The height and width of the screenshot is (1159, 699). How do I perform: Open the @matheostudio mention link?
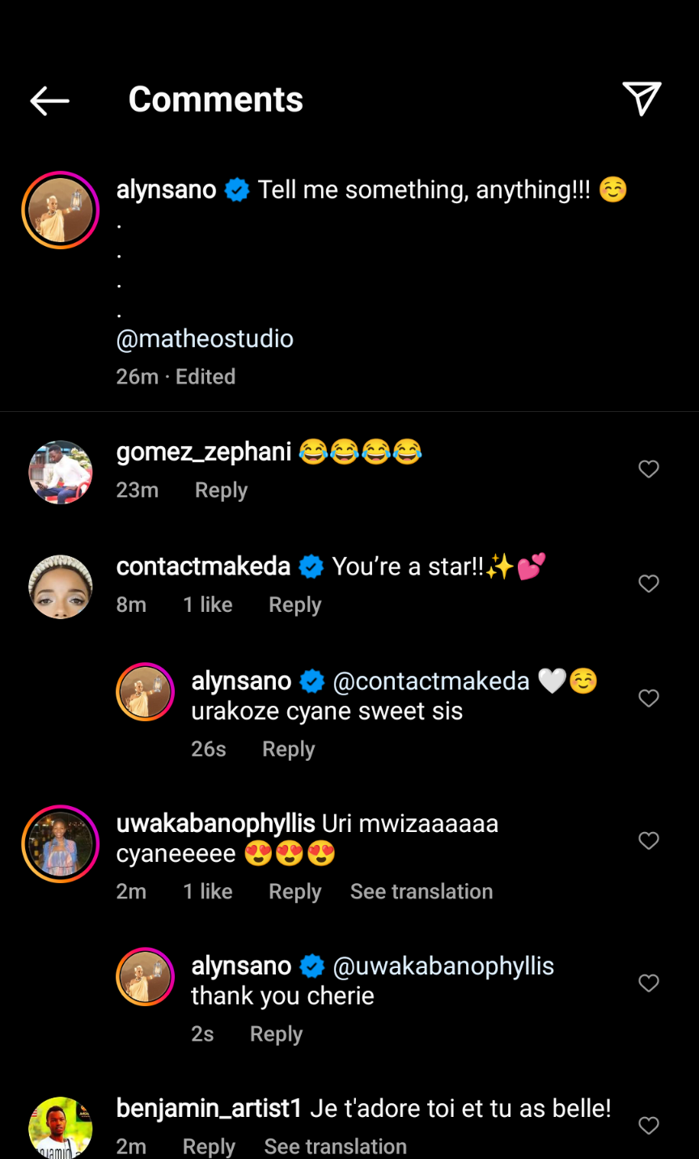(205, 338)
